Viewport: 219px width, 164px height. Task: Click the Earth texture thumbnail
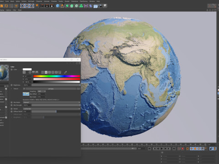coord(26,94)
